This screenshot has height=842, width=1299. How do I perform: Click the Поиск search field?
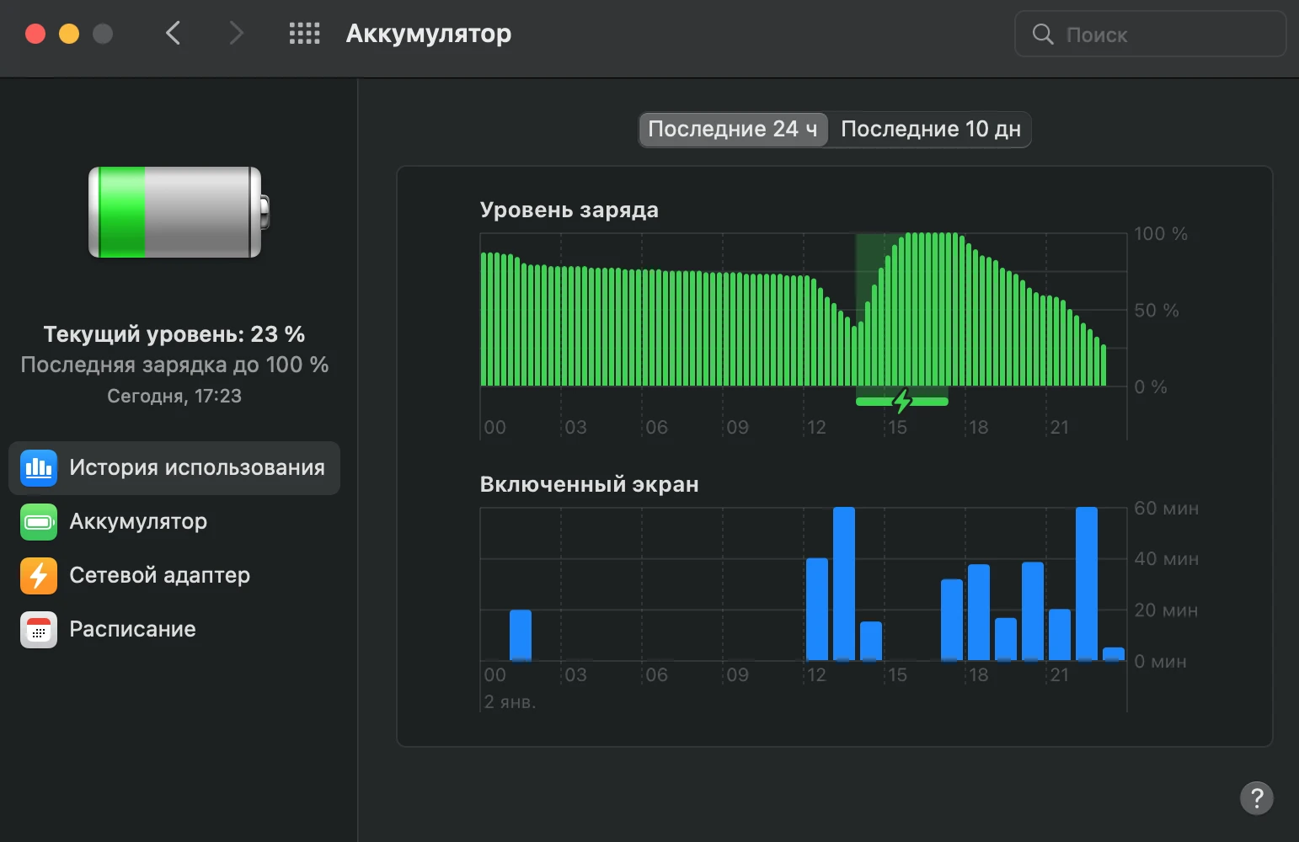pyautogui.click(x=1163, y=35)
